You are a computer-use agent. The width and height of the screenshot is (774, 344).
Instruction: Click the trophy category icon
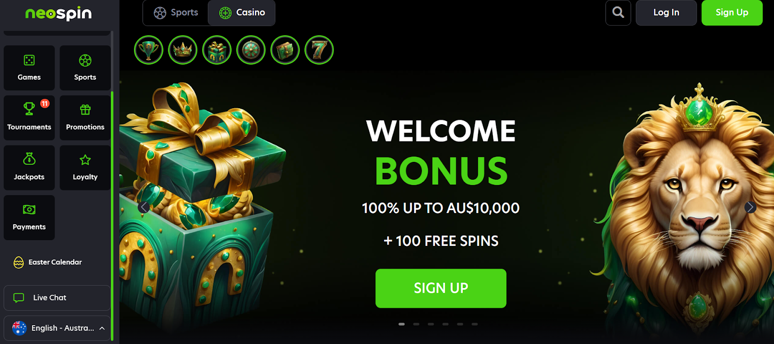coord(149,50)
